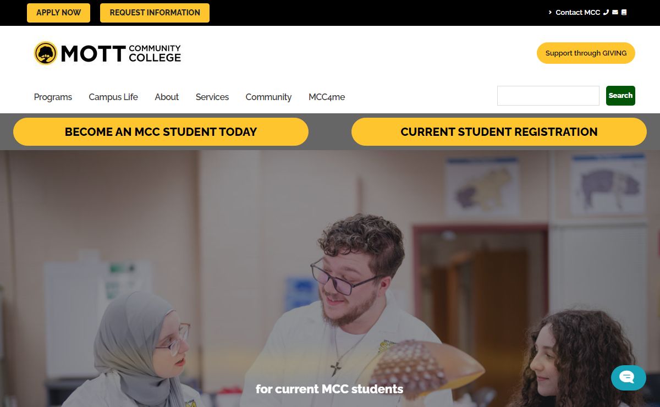The image size is (660, 407).
Task: Click the Apply Now button
Action: [x=58, y=13]
